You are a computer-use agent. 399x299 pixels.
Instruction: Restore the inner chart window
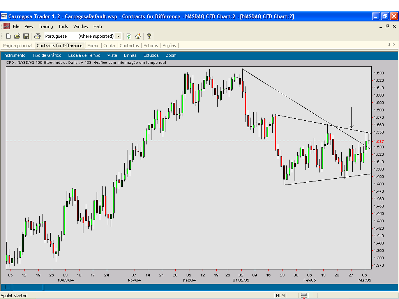click(x=387, y=26)
